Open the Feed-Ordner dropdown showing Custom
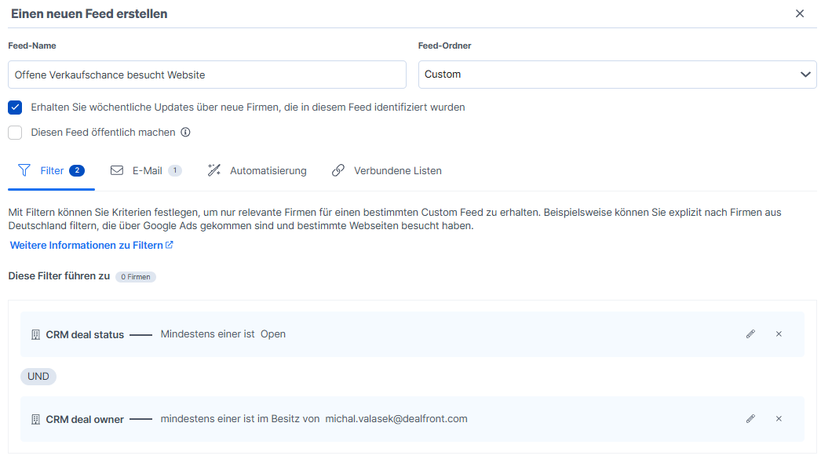This screenshot has width=832, height=463. (616, 74)
